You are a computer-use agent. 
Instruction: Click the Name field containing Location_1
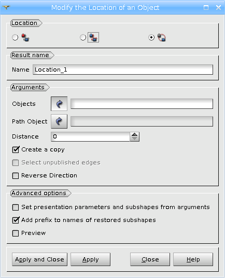[123, 69]
